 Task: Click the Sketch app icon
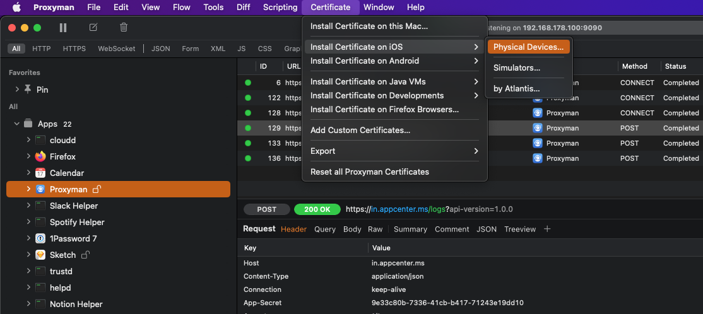40,255
